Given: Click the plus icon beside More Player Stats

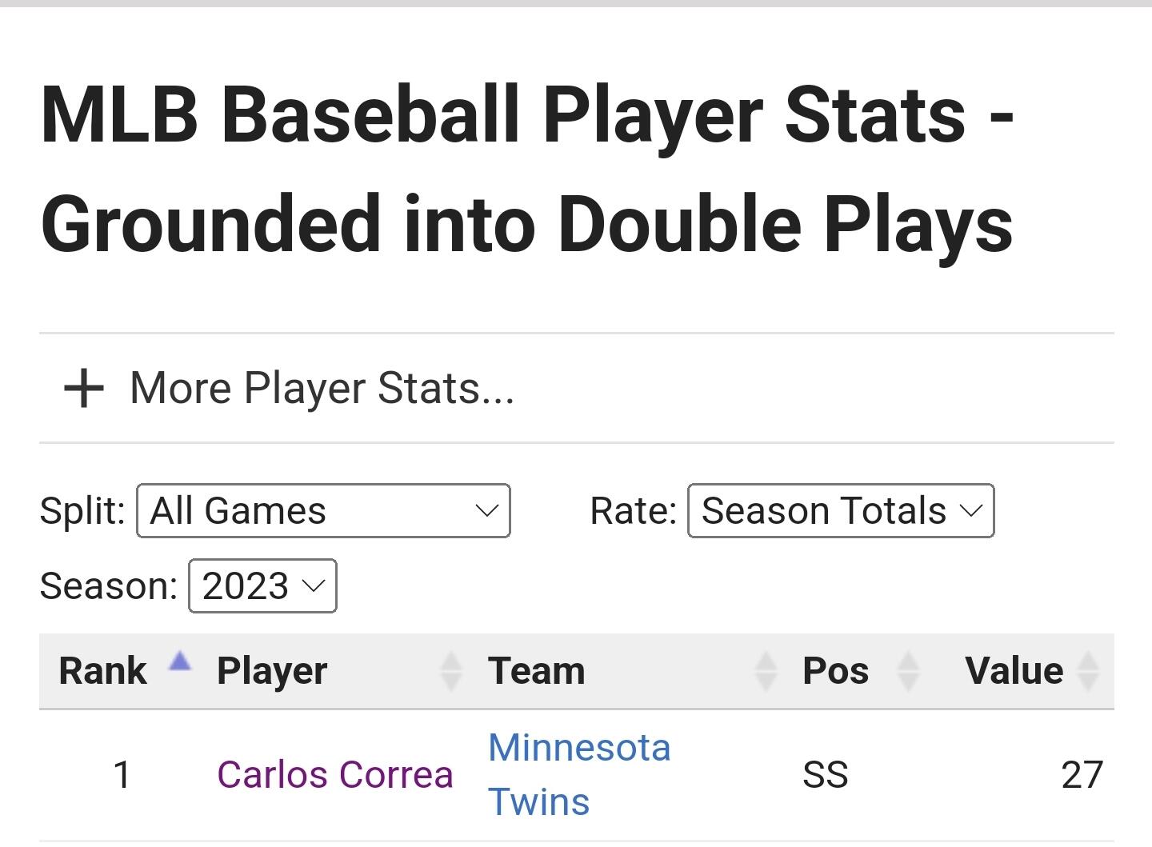Looking at the screenshot, I should pyautogui.click(x=84, y=389).
